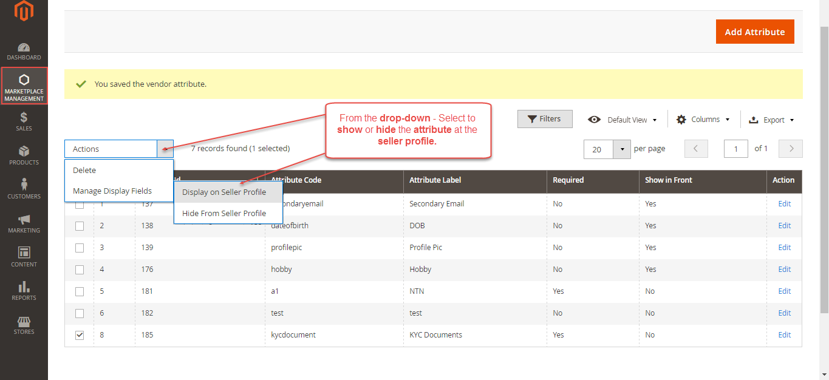
Task: Click the Secondary Email label cell
Action: [x=437, y=204]
